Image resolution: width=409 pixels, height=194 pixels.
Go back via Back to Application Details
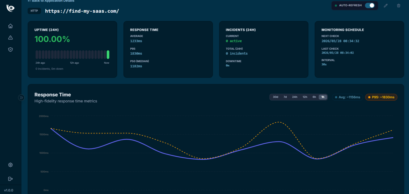tap(51, 1)
